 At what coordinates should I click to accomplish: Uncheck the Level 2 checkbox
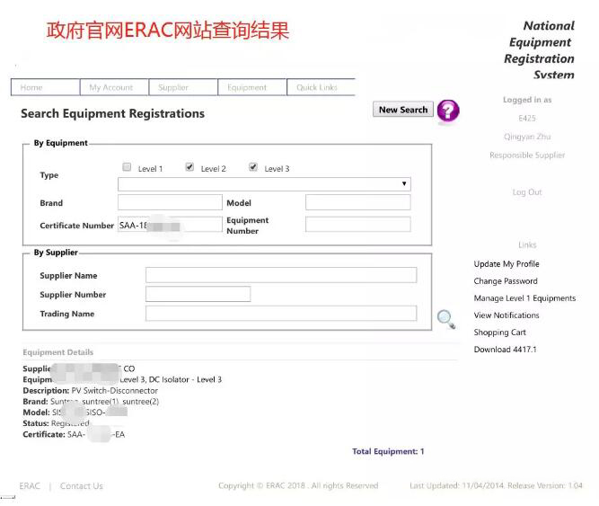click(189, 167)
